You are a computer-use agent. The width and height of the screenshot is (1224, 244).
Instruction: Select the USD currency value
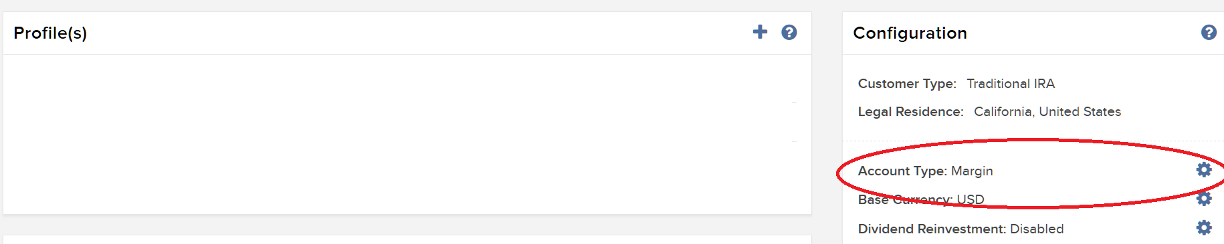[x=971, y=199]
